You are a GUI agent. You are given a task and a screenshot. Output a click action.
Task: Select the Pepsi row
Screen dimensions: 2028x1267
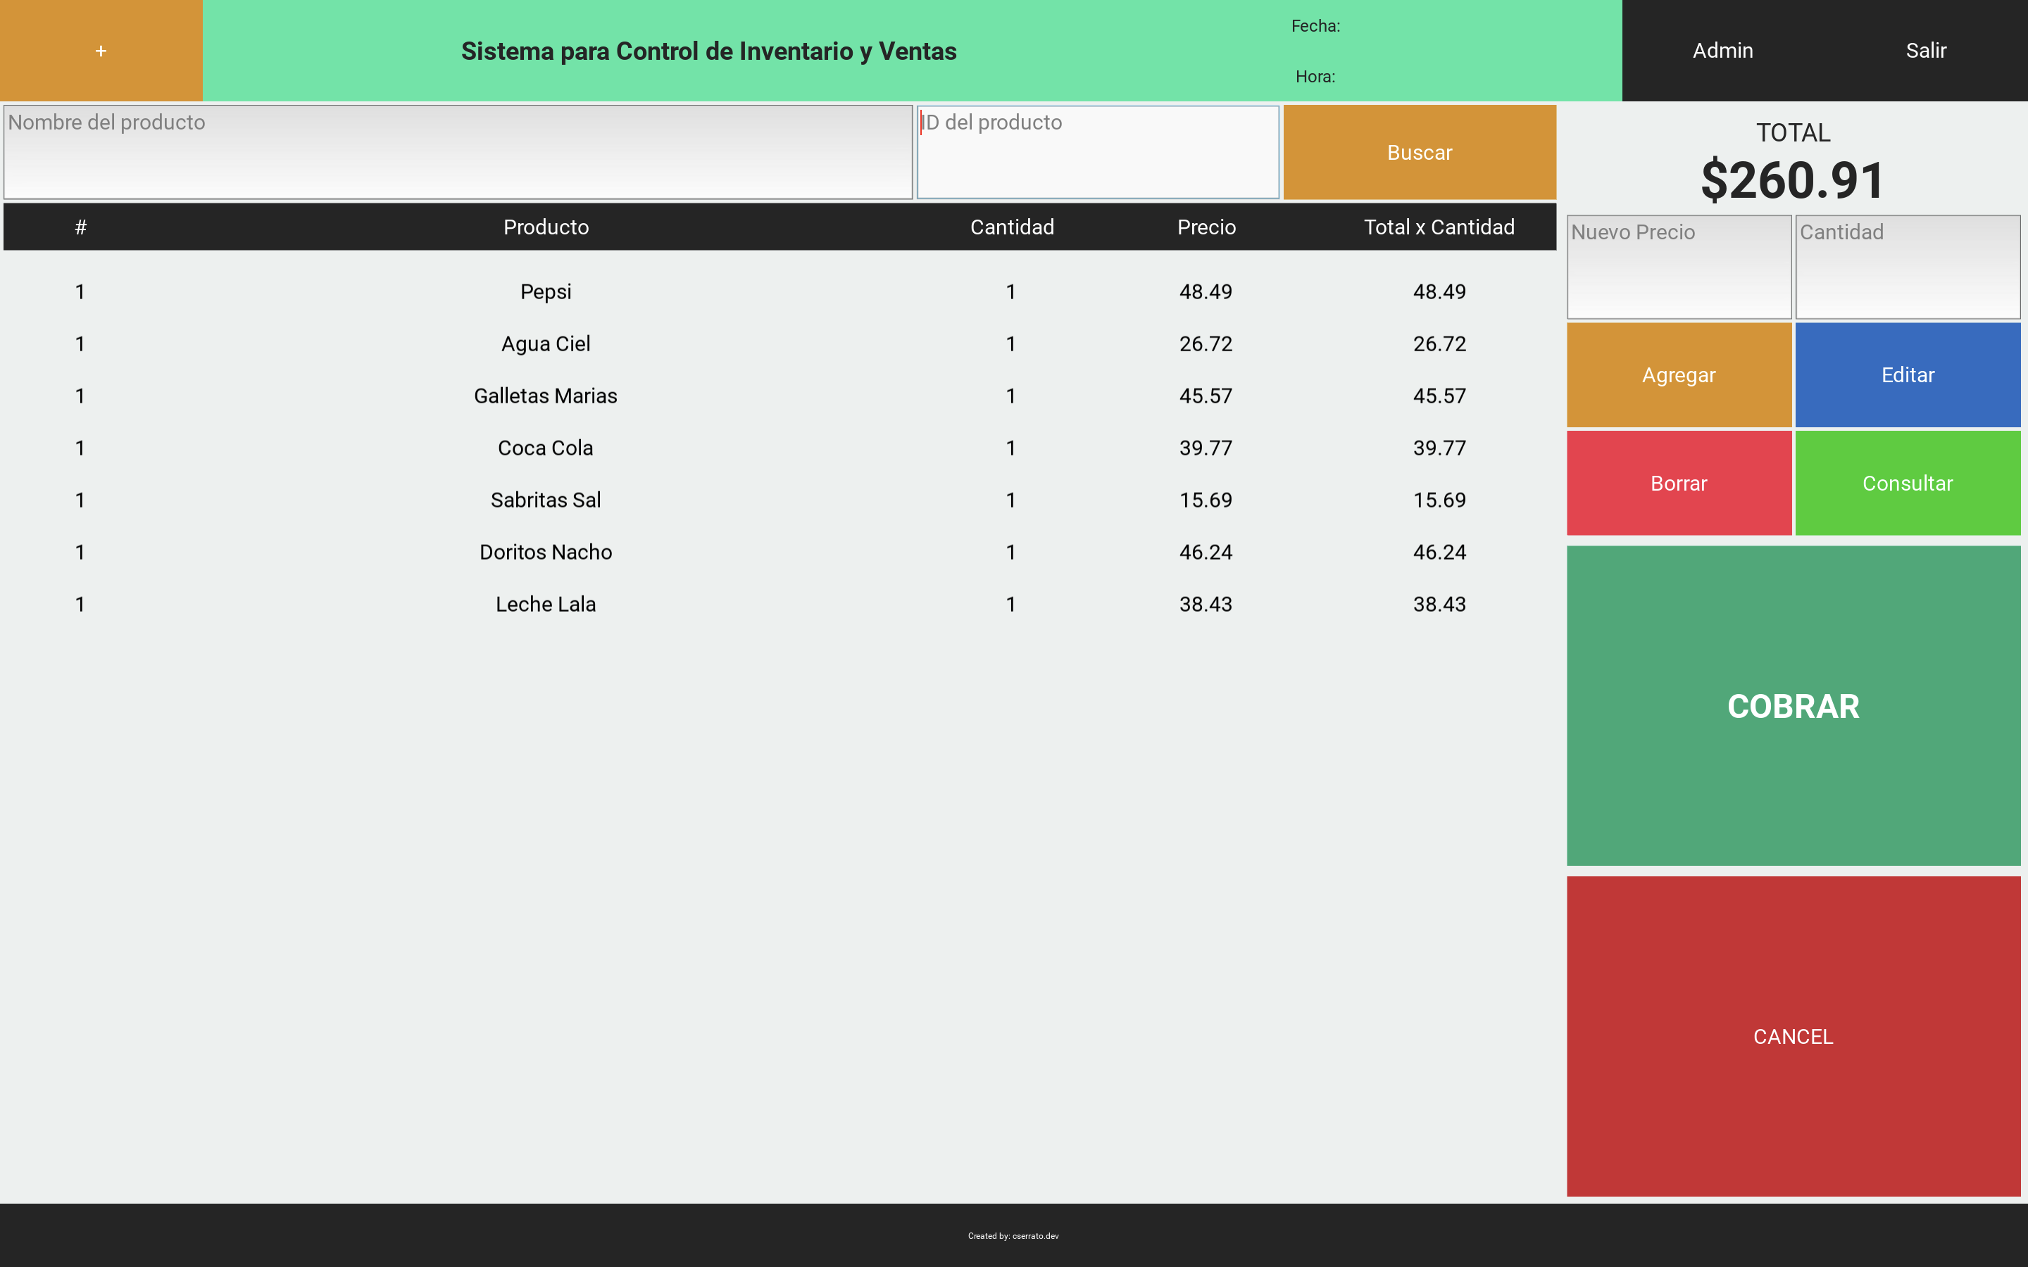[546, 291]
